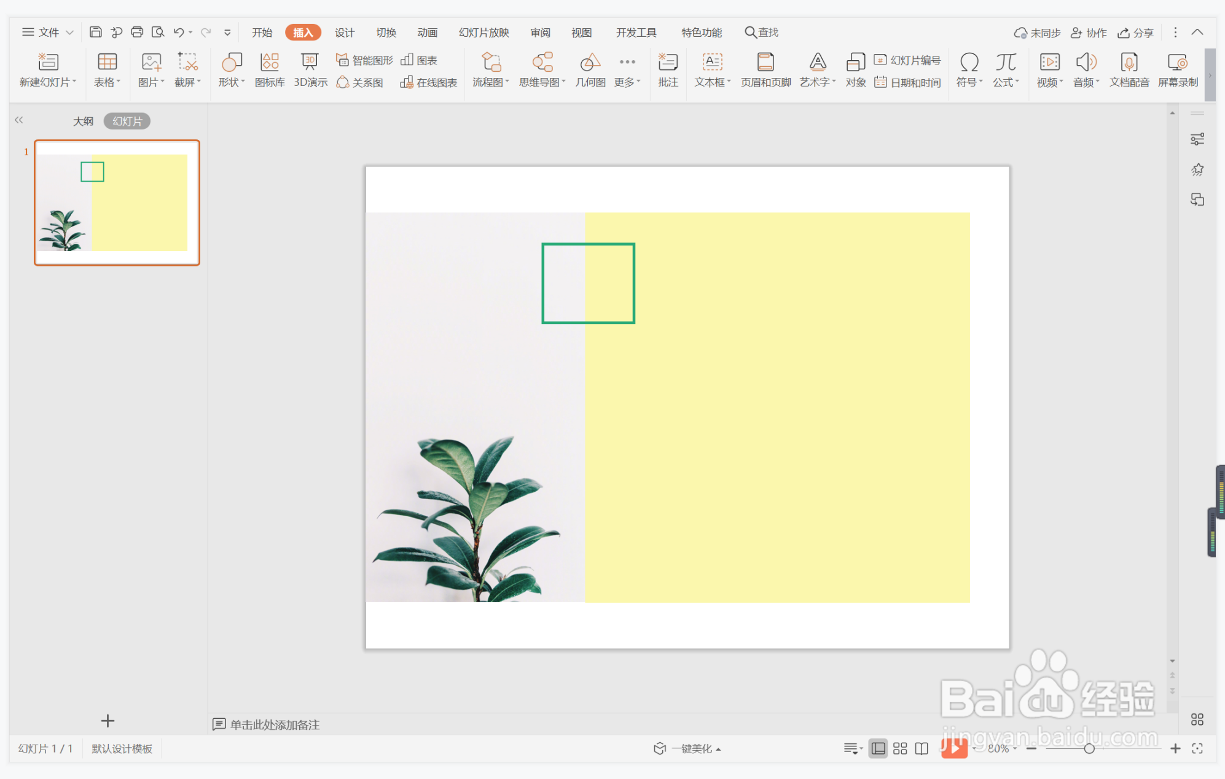Image resolution: width=1225 pixels, height=779 pixels.
Task: Expand the 一键美化 popup arrow
Action: pyautogui.click(x=718, y=749)
